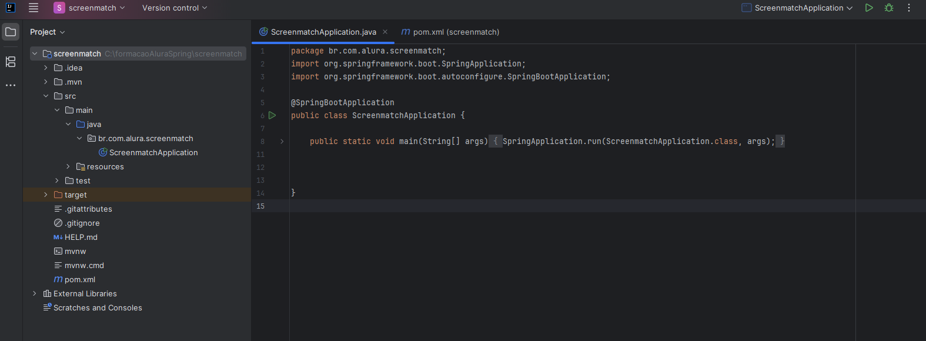Open the screenmatch project selector
Image resolution: width=926 pixels, height=341 pixels.
pyautogui.click(x=89, y=8)
